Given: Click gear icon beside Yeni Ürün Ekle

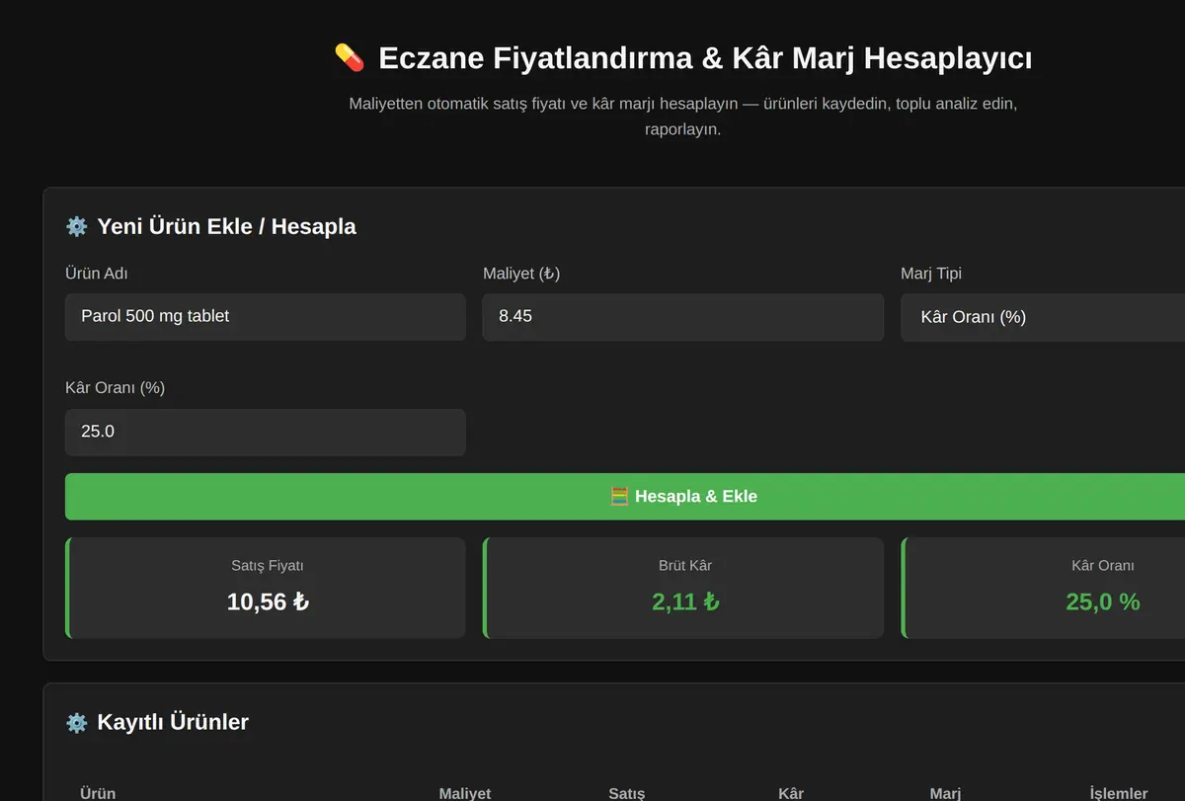Looking at the screenshot, I should click(x=76, y=226).
